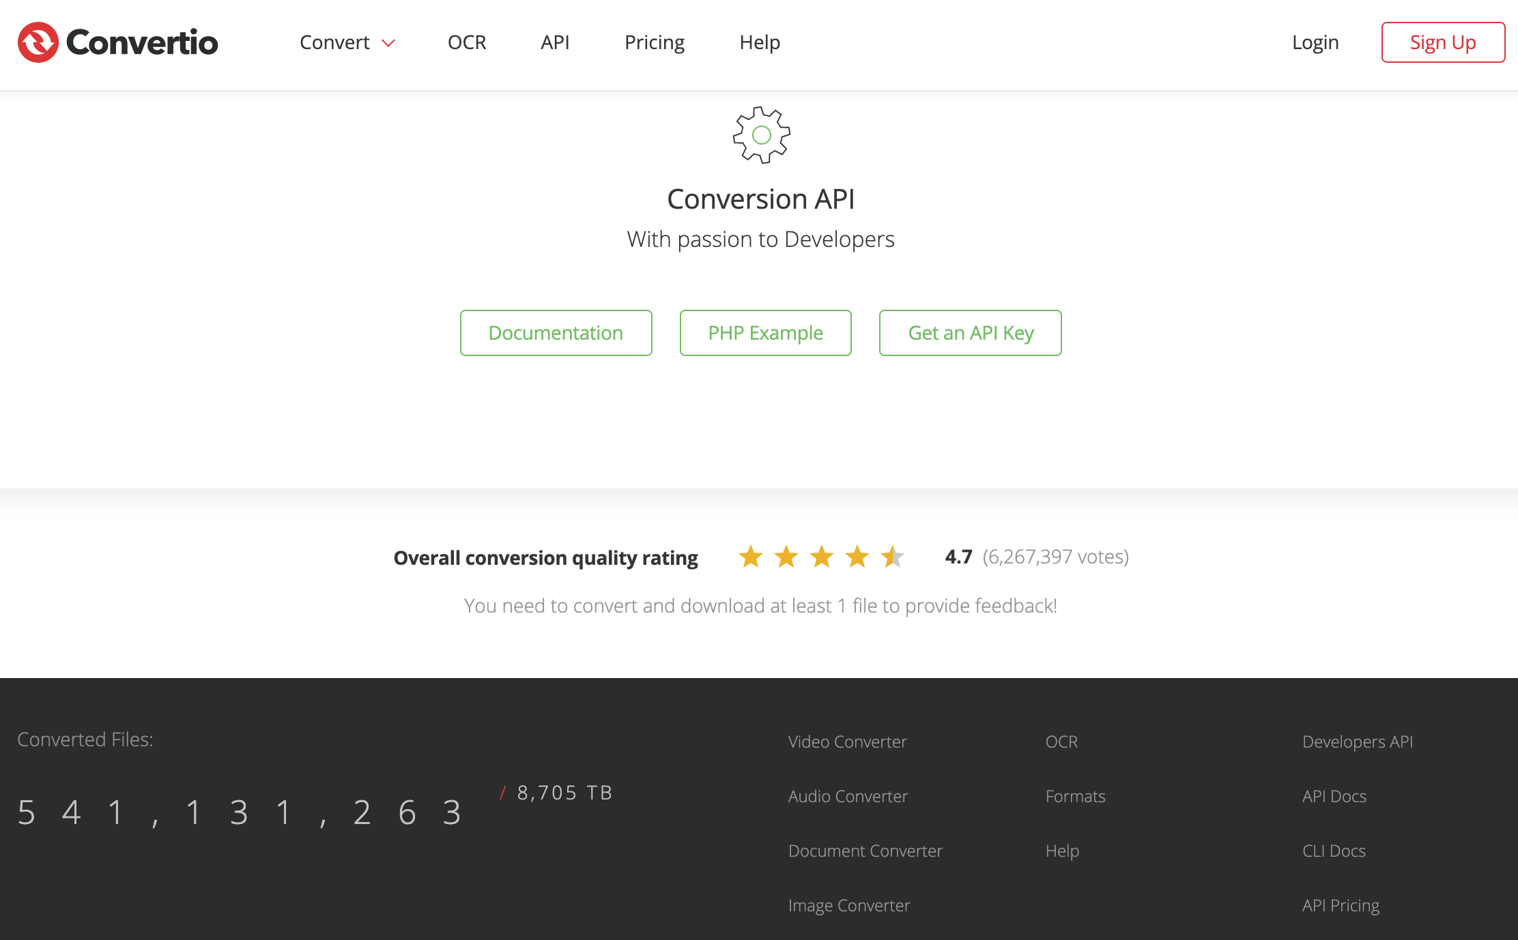Open the OCR menu item
The height and width of the screenshot is (940, 1518).
click(x=467, y=42)
